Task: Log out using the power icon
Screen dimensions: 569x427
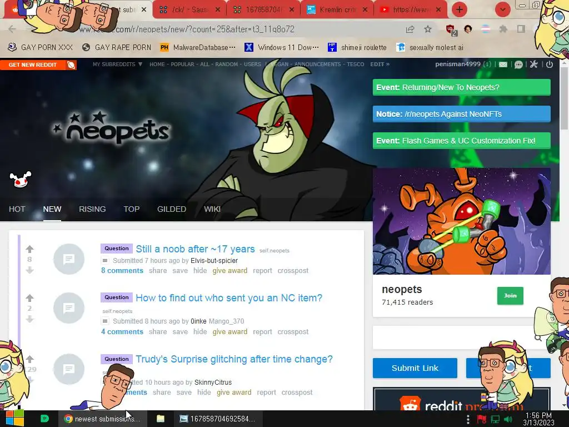Action: pyautogui.click(x=550, y=64)
